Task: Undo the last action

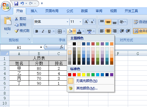Action: click(22, 4)
